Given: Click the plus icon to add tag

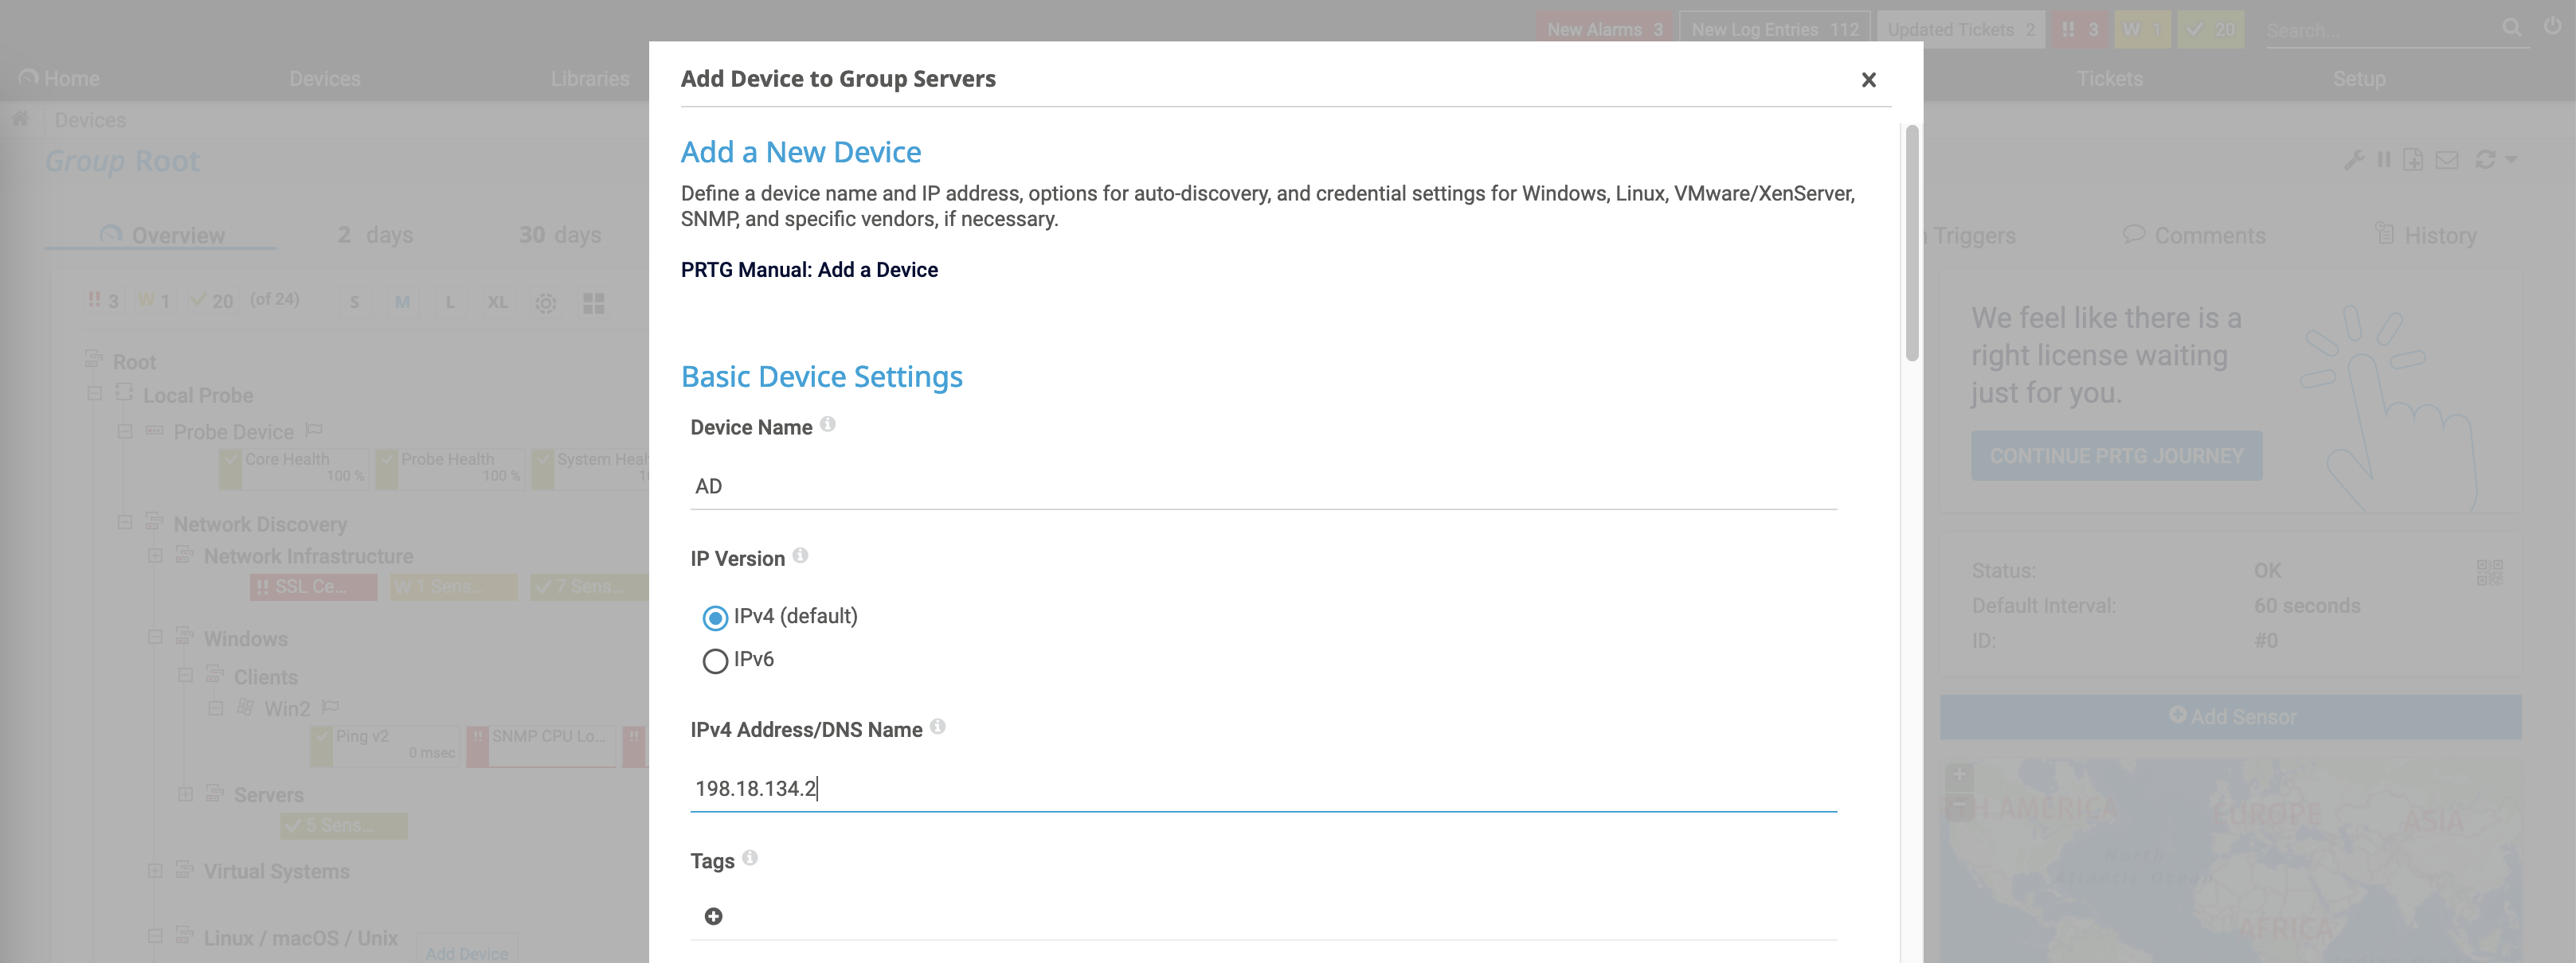Looking at the screenshot, I should [x=713, y=916].
